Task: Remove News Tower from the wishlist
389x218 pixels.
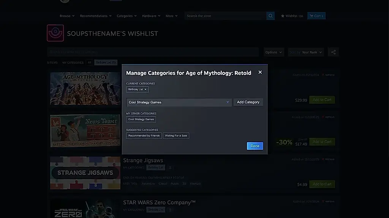Action: click(328, 117)
